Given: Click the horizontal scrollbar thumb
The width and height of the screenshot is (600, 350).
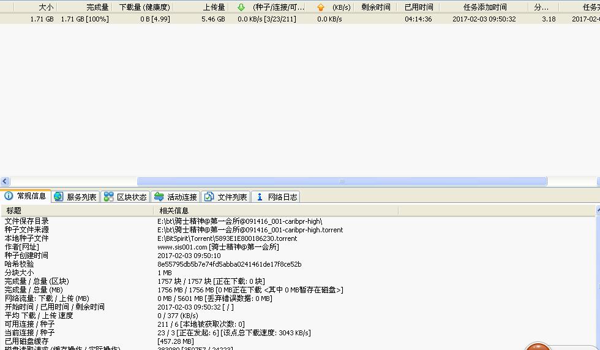Looking at the screenshot, I should [x=342, y=181].
